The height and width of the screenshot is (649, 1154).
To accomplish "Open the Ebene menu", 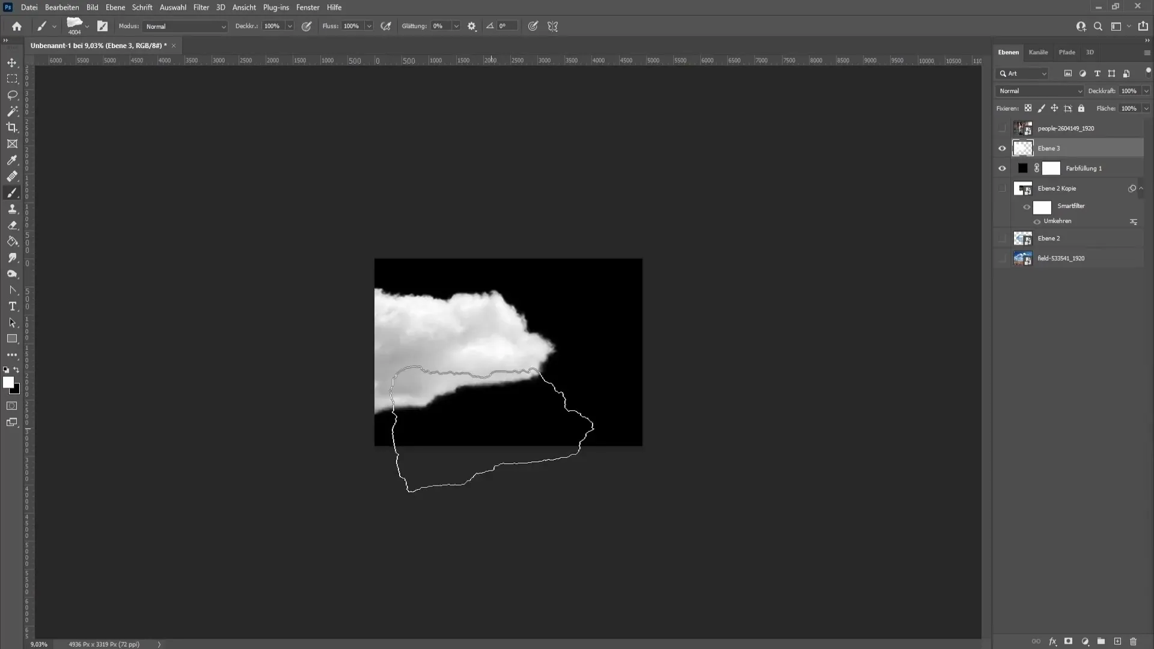I will [x=115, y=7].
